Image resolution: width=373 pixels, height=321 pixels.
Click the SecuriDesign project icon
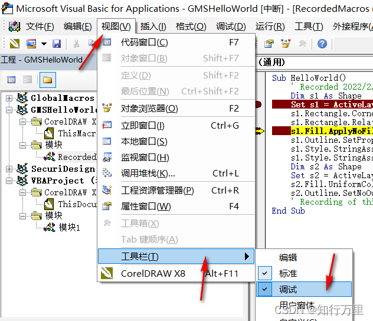pos(22,169)
